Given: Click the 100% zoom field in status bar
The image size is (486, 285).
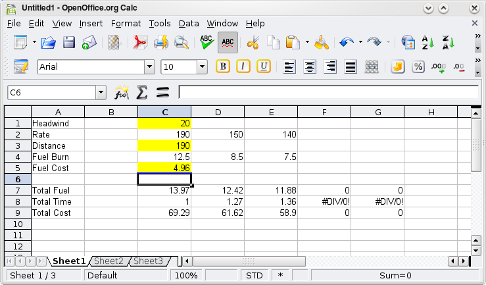Looking at the screenshot, I should (187, 276).
